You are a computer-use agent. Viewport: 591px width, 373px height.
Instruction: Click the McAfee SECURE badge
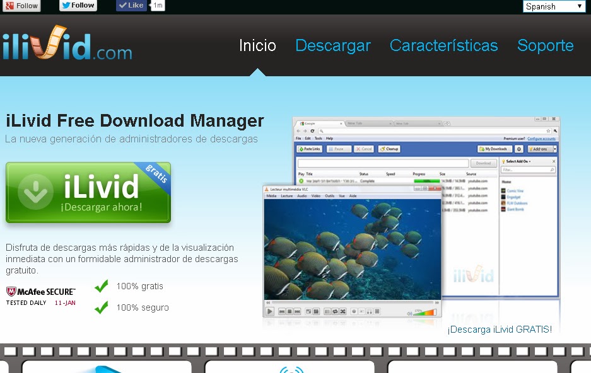41,296
